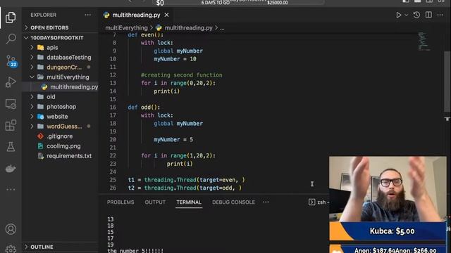Open the Search view in the activity bar
This screenshot has width=451, height=253.
pyautogui.click(x=11, y=39)
